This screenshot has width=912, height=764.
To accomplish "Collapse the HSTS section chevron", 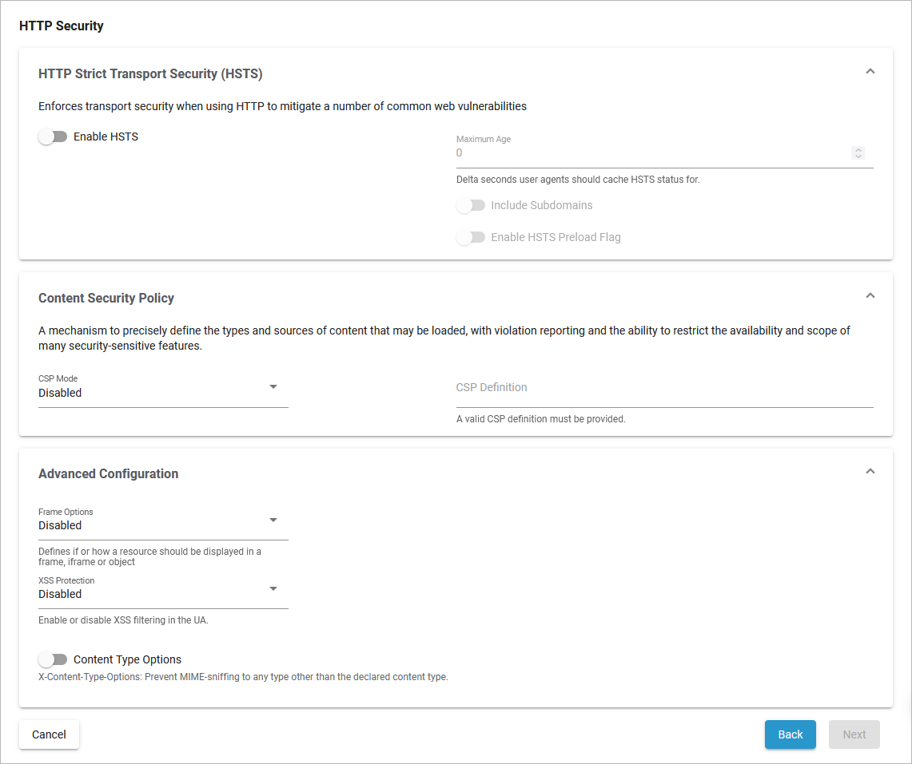I will point(870,72).
